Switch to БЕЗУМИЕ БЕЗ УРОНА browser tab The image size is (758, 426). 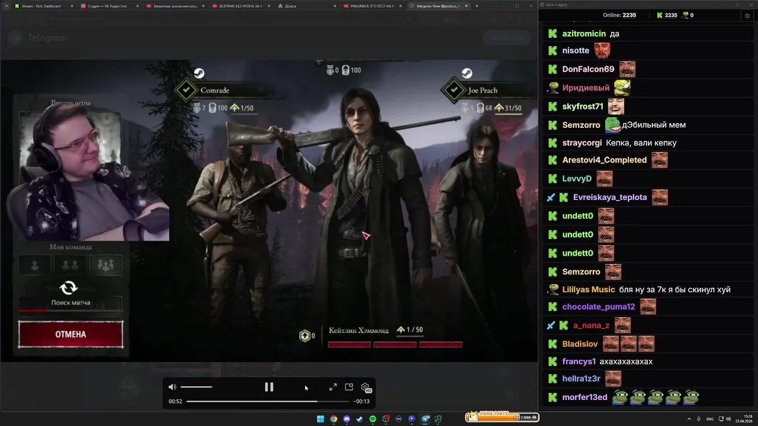pos(242,6)
